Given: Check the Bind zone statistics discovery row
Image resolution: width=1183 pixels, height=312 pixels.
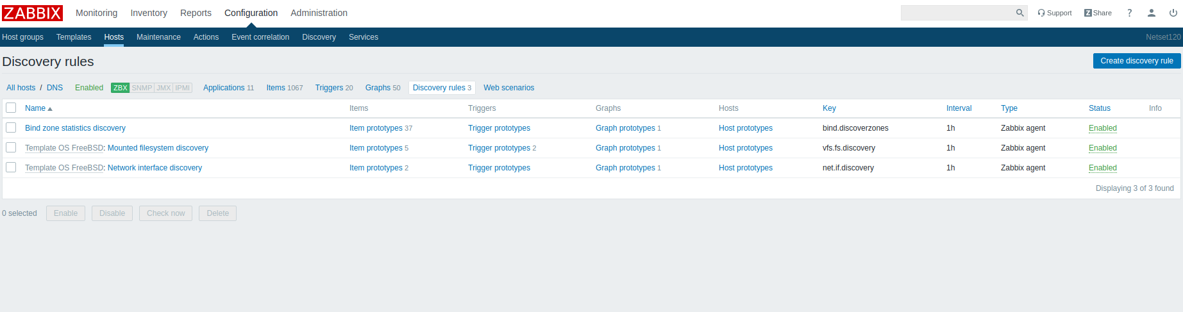Looking at the screenshot, I should pyautogui.click(x=11, y=127).
